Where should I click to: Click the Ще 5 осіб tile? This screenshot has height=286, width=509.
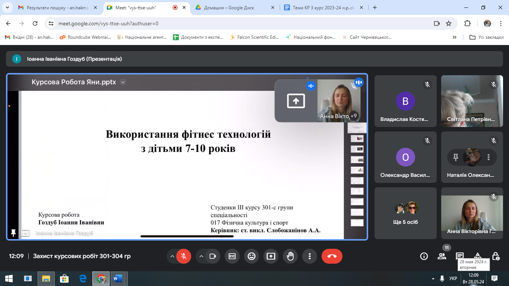tap(405, 213)
